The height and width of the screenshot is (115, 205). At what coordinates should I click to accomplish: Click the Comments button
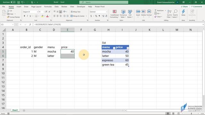[x=196, y=6]
